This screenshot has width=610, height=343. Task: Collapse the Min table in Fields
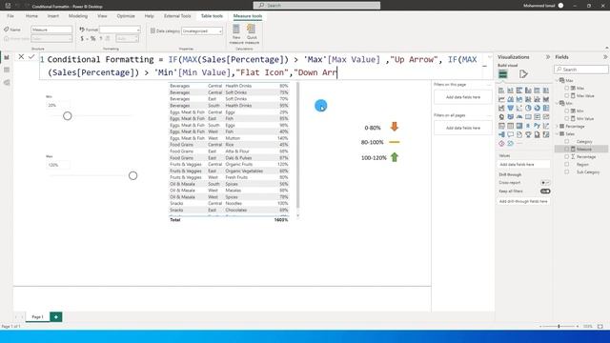(x=557, y=104)
